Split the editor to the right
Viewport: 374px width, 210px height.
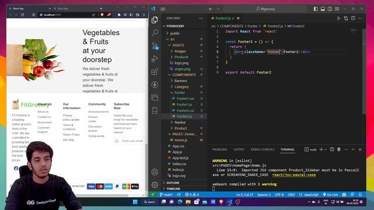[353, 18]
